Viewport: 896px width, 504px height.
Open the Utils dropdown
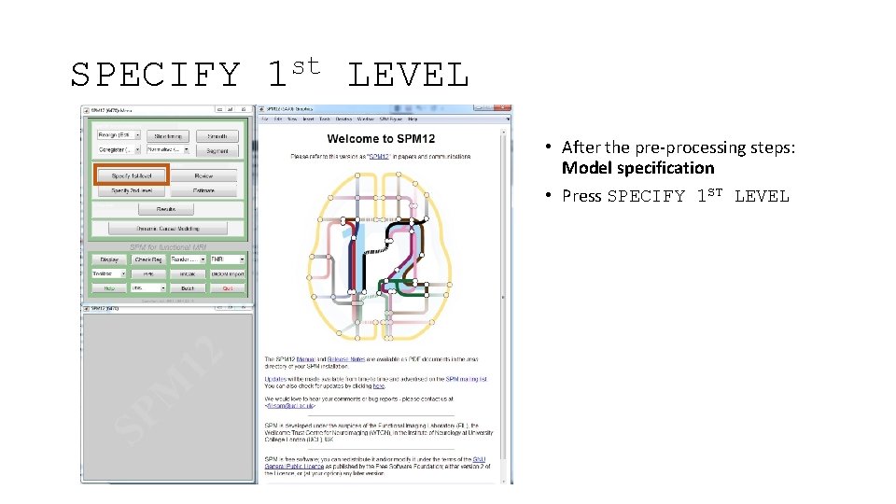tap(148, 288)
